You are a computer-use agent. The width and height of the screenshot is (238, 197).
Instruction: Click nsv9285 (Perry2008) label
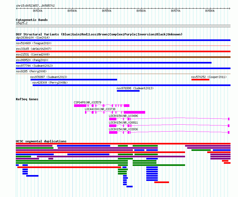pos(31,71)
